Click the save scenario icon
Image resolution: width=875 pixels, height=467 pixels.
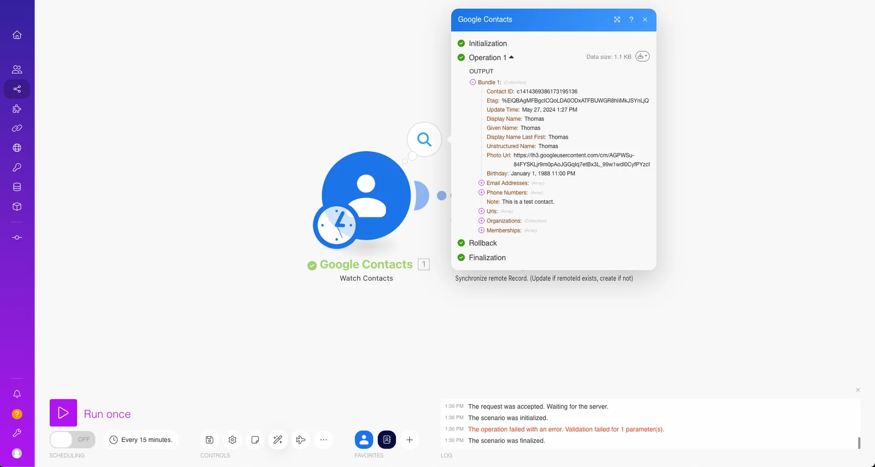pyautogui.click(x=209, y=440)
